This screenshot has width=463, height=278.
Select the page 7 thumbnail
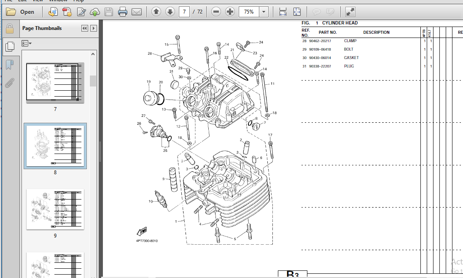click(55, 83)
